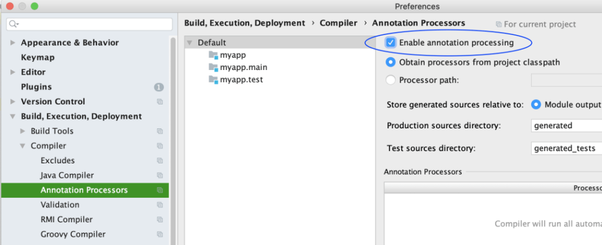Collapse the Build, Execution, Deployment section
Image resolution: width=602 pixels, height=245 pixels.
tap(13, 117)
